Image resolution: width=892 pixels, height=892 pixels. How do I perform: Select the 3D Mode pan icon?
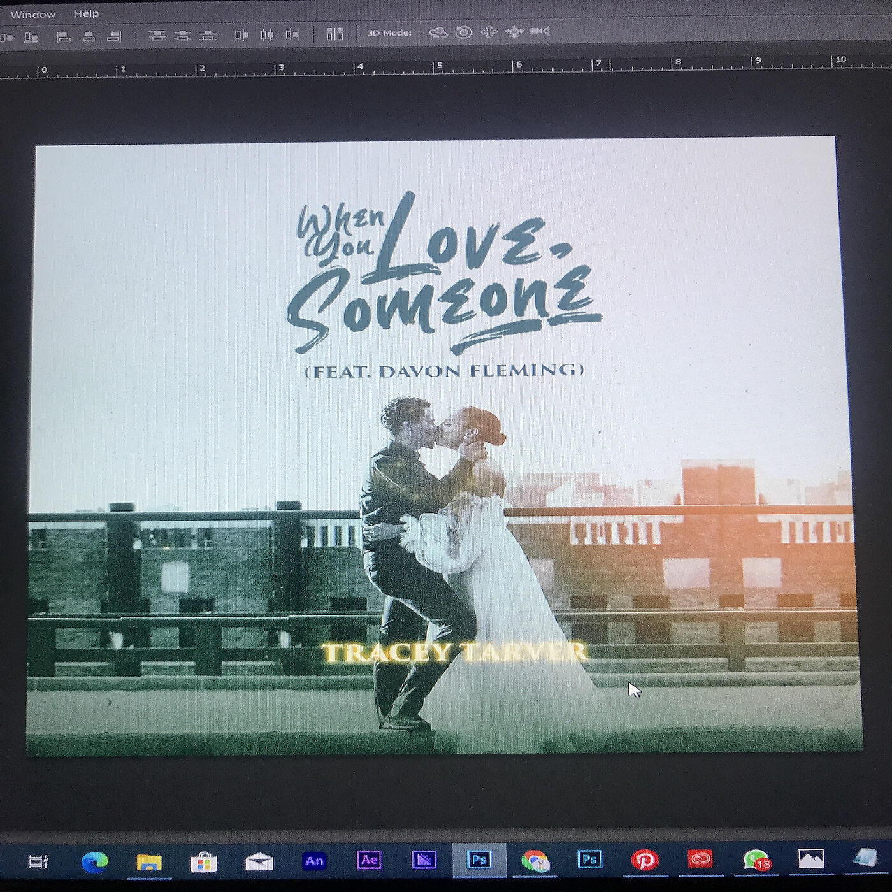tap(489, 32)
